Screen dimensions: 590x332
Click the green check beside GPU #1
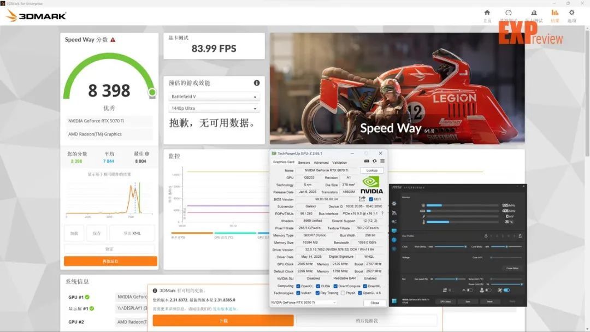(87, 297)
